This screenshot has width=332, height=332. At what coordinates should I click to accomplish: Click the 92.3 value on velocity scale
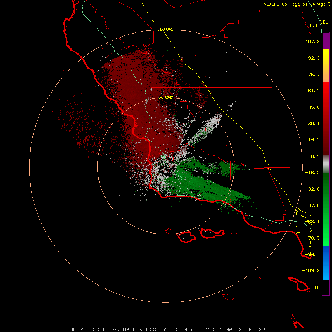tap(314, 58)
